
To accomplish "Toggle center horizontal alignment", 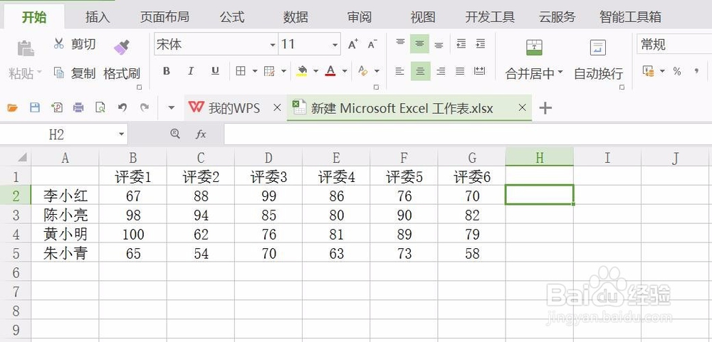I will (421, 71).
